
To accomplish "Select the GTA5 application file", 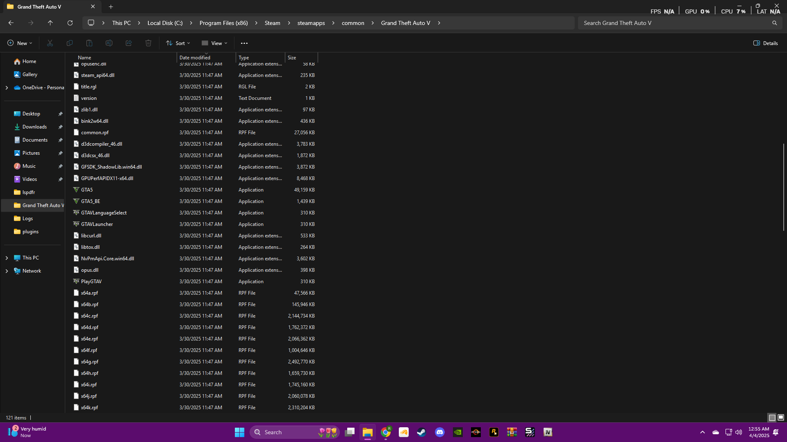I will pos(87,190).
